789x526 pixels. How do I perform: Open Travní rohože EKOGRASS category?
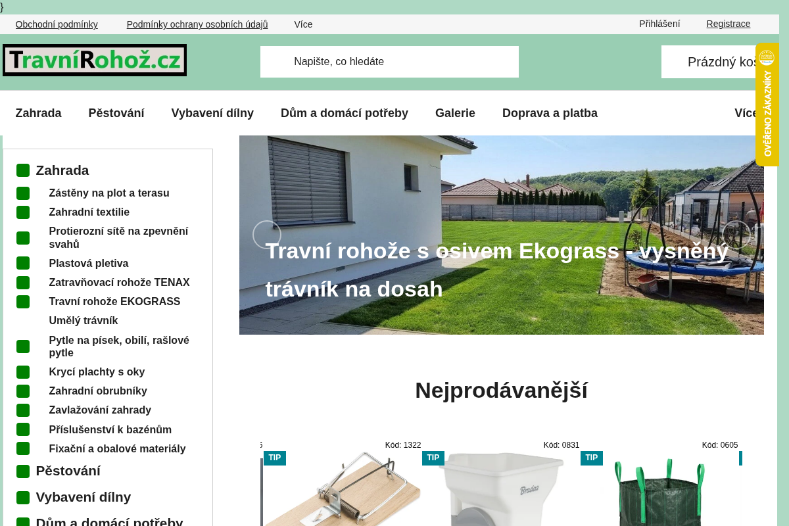tap(114, 302)
